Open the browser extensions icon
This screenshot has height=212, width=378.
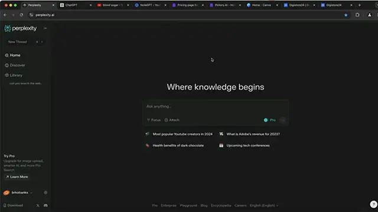coord(357,15)
